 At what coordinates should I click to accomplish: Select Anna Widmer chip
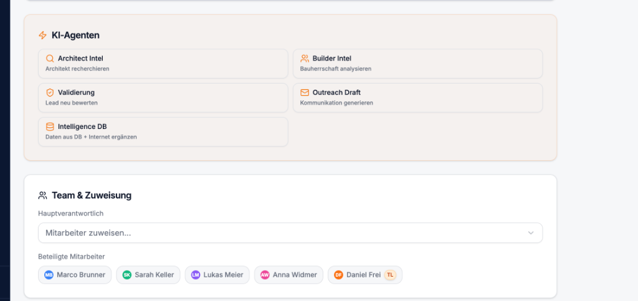point(289,275)
